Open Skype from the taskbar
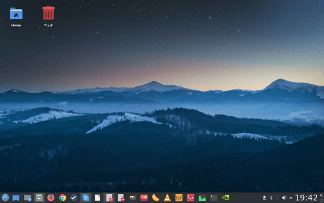Image resolution: width=324 pixels, height=203 pixels. click(86, 198)
